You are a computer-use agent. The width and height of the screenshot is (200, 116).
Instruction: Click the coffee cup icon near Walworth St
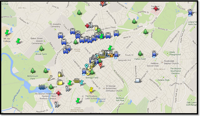coord(138,81)
